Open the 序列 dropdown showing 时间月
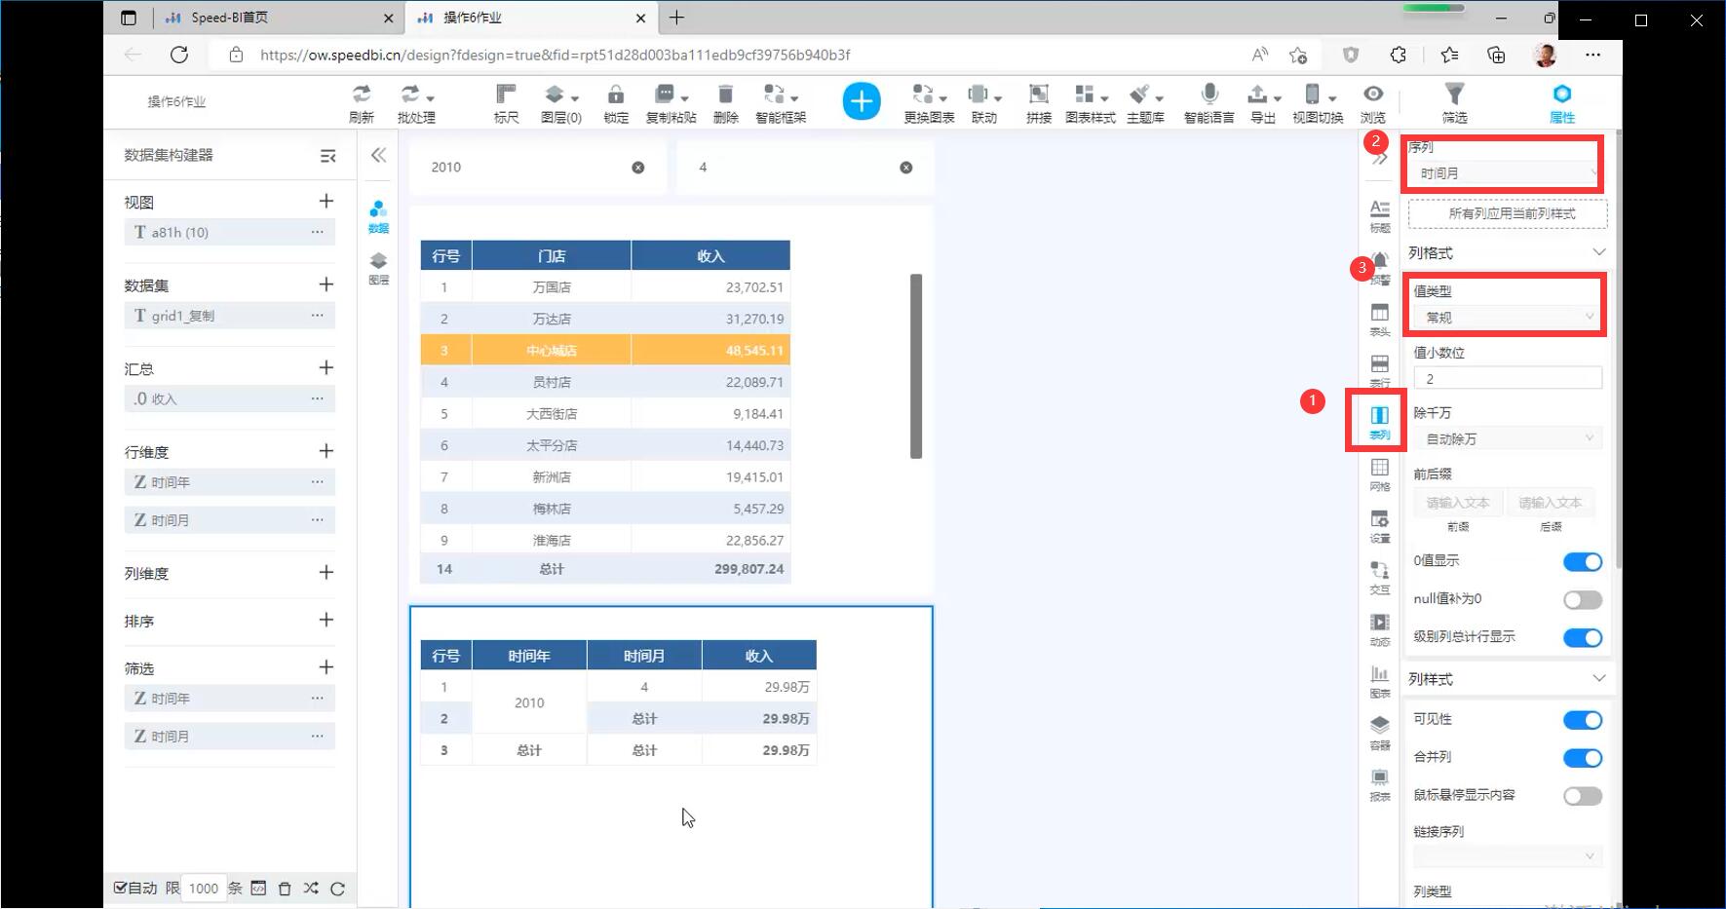This screenshot has height=909, width=1726. [x=1507, y=173]
